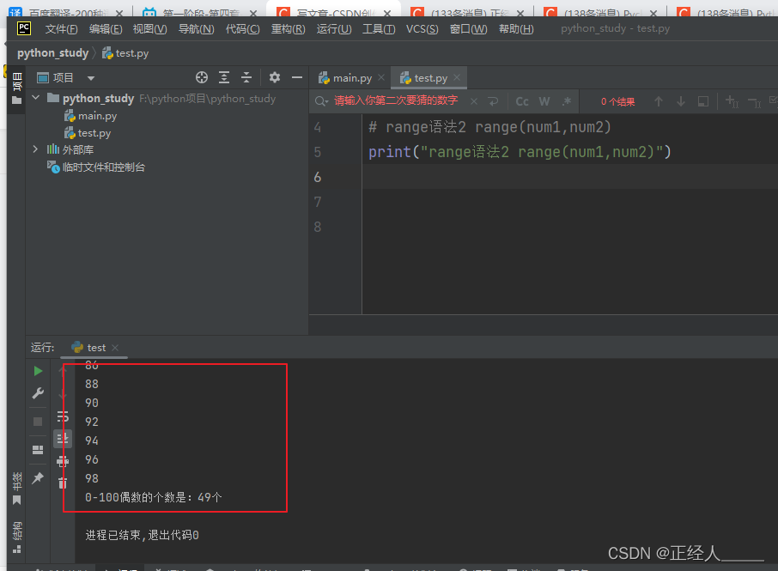Image resolution: width=778 pixels, height=571 pixels.
Task: Expand the 外部库 node
Action: [35, 149]
